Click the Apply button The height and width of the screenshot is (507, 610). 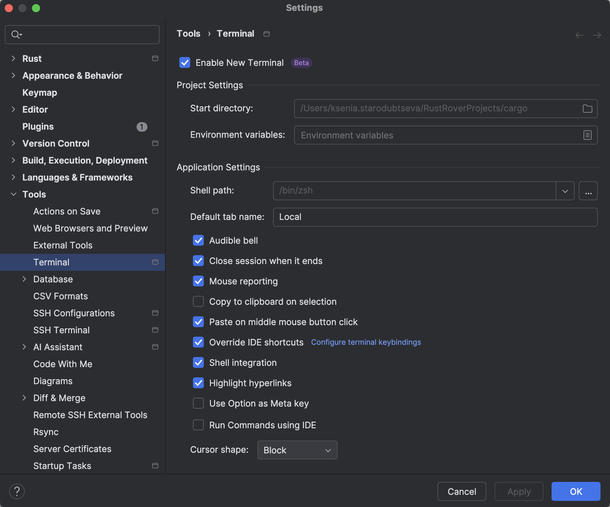pos(519,491)
